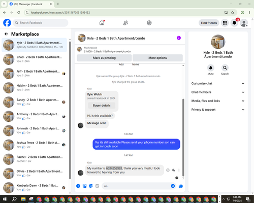React to Kyle's phone number message
This screenshot has width=254, height=203.
point(168,170)
